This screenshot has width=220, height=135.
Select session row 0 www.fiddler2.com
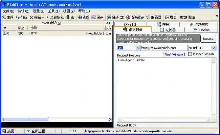[x=57, y=33]
